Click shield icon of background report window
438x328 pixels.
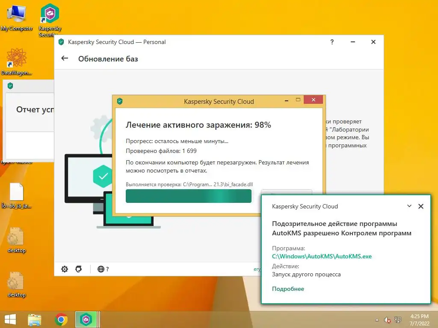coord(10,85)
